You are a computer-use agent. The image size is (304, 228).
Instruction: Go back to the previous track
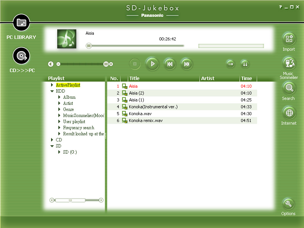[170, 64]
